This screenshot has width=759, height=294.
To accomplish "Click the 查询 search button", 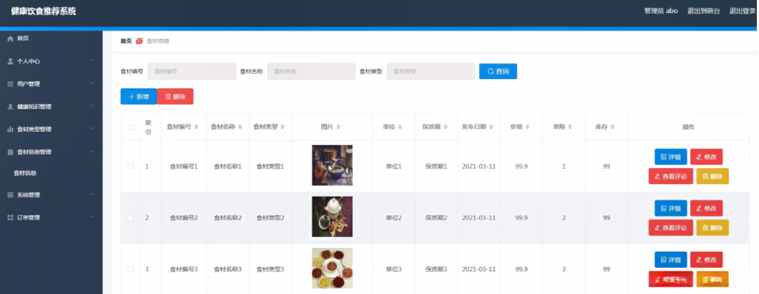I will point(498,71).
